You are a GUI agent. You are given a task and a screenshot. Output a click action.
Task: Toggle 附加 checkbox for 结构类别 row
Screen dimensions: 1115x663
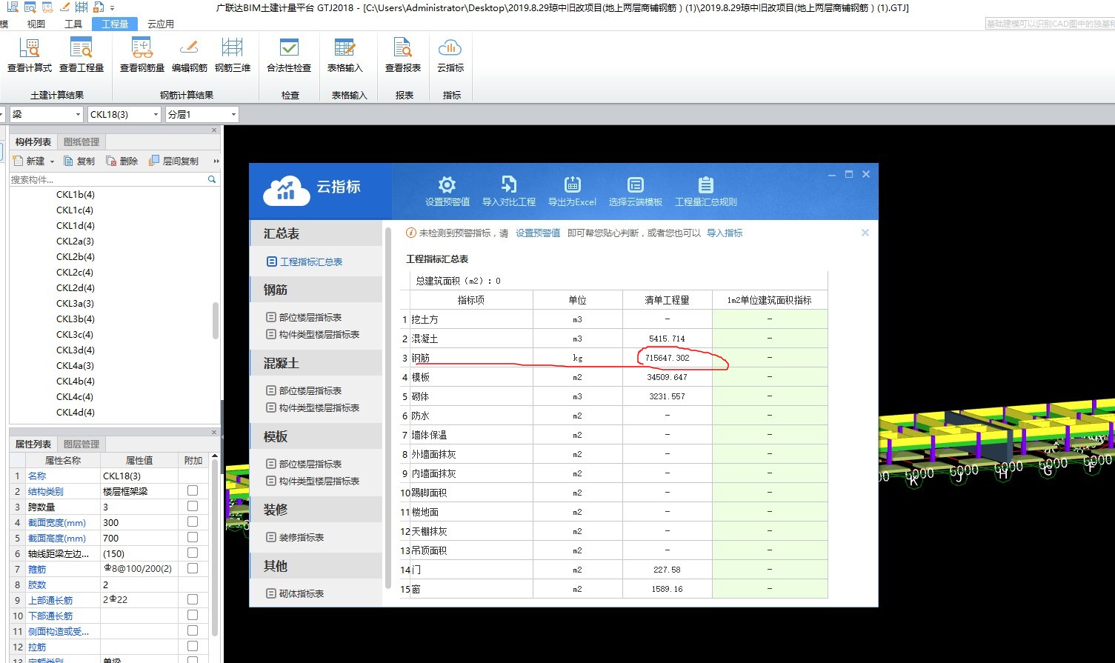193,490
